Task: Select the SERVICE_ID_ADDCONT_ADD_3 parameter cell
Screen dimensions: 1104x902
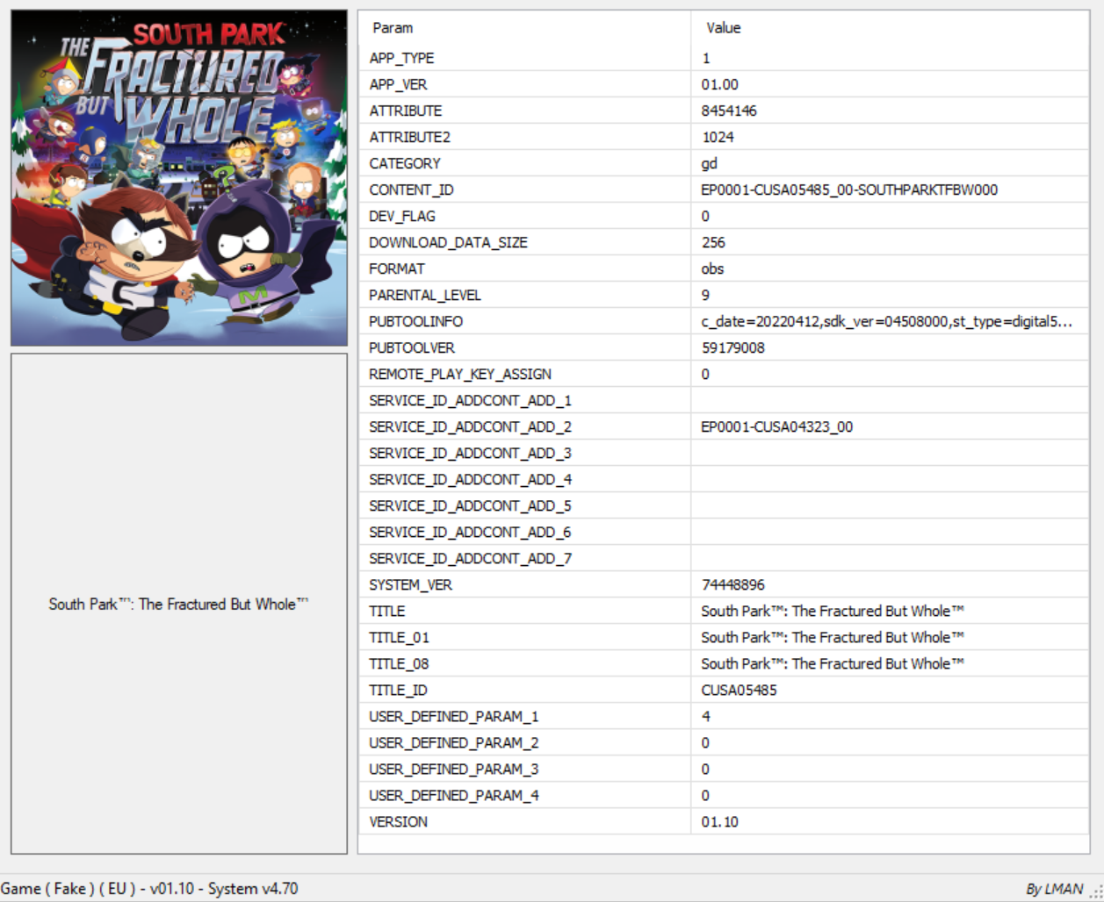Action: coord(524,453)
